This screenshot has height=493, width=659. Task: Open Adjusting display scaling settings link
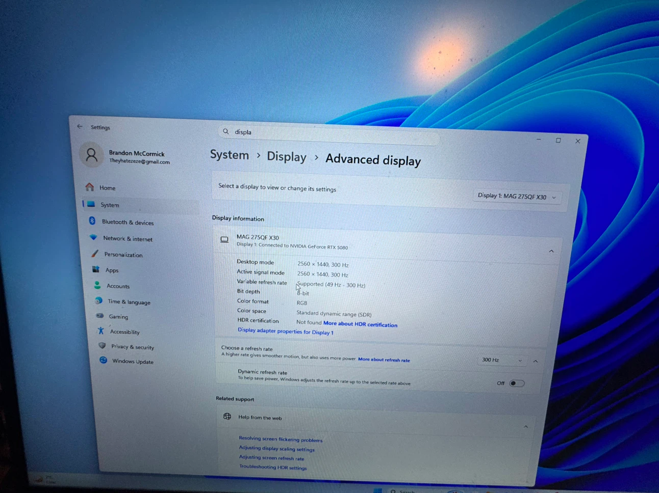tap(277, 449)
